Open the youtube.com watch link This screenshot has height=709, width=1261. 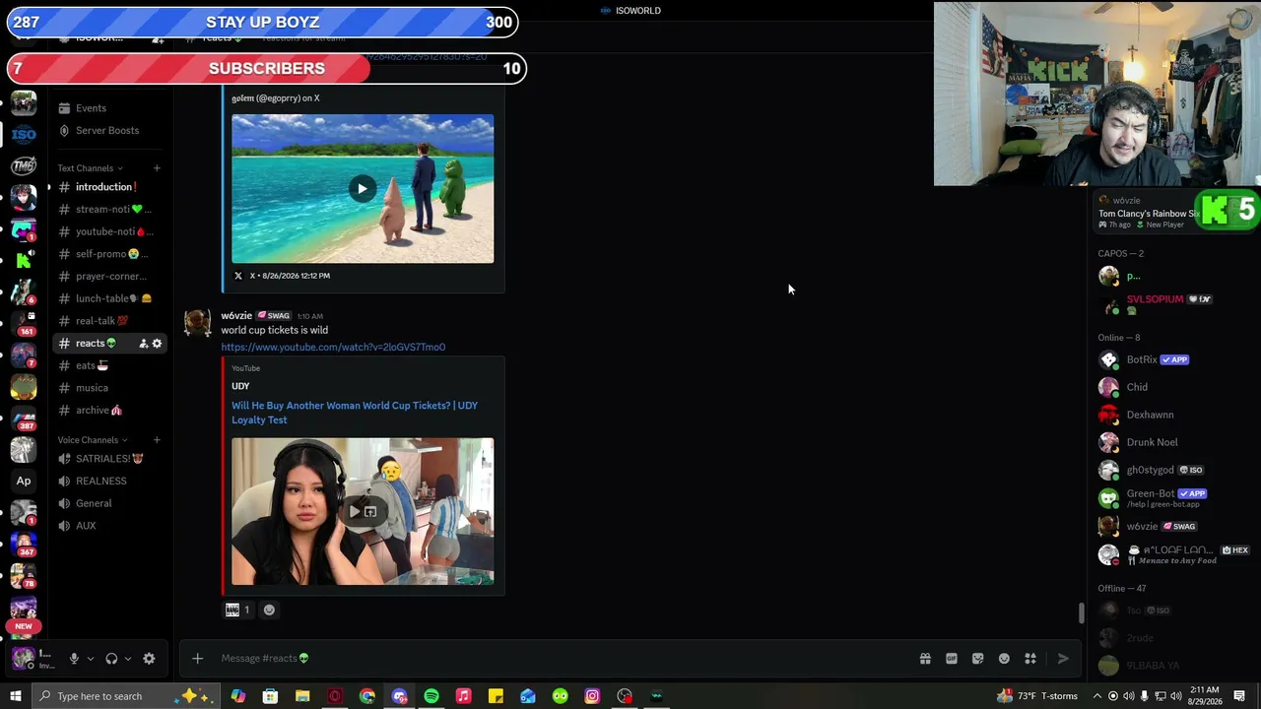[333, 348]
